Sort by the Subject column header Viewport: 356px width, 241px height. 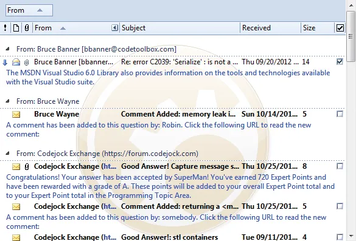180,28
